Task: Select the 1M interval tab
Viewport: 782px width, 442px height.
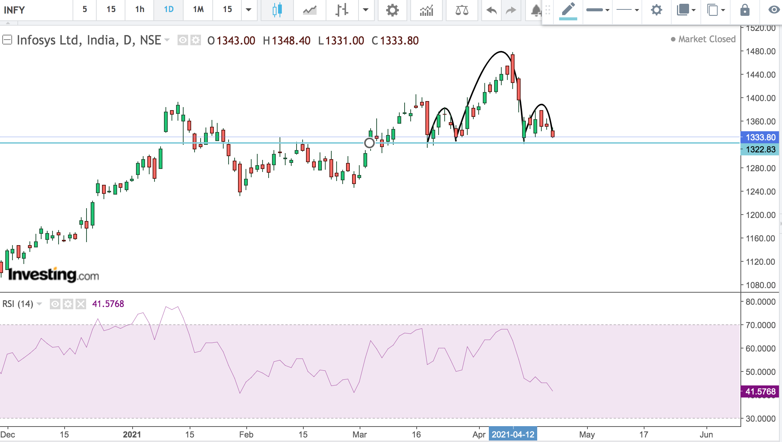Action: point(198,9)
